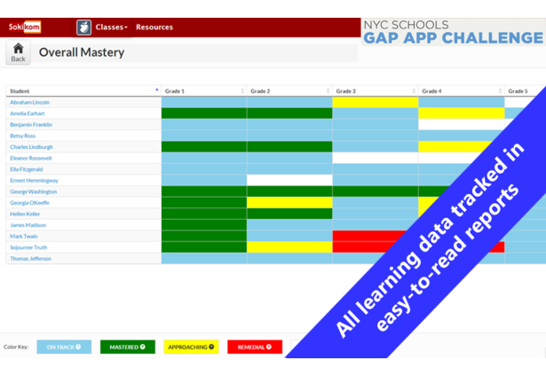Screen dimensions: 546x376
Task: Open the Classes dropdown menu
Action: point(112,27)
